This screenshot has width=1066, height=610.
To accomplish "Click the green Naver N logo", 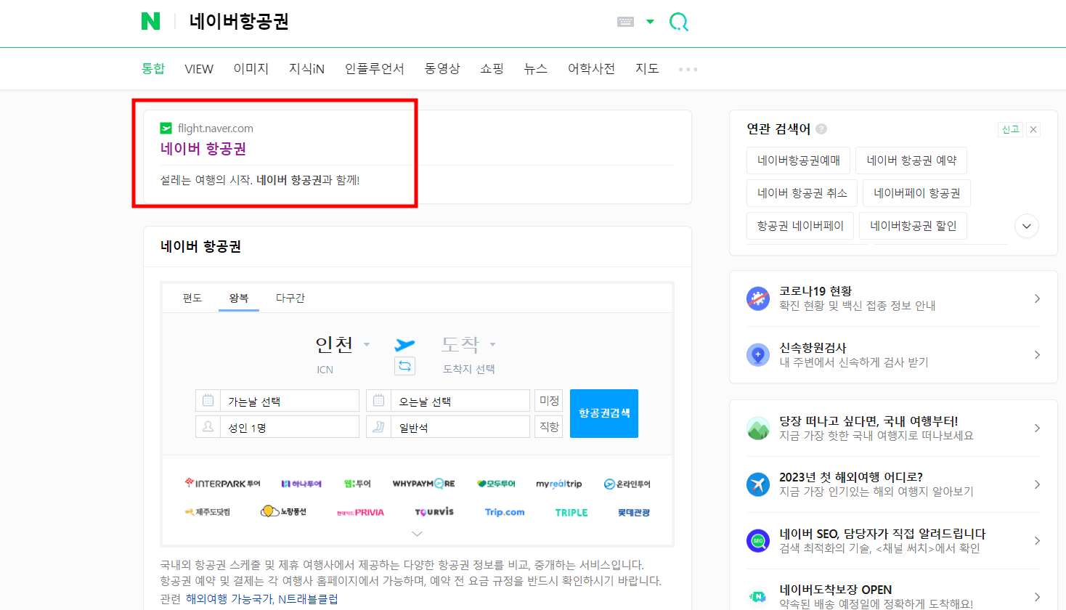I will (150, 21).
